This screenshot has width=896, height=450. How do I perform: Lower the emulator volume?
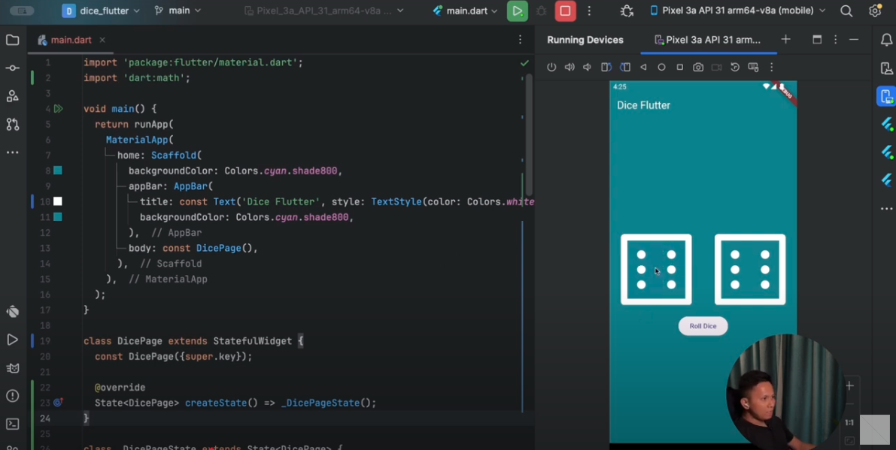(x=588, y=68)
